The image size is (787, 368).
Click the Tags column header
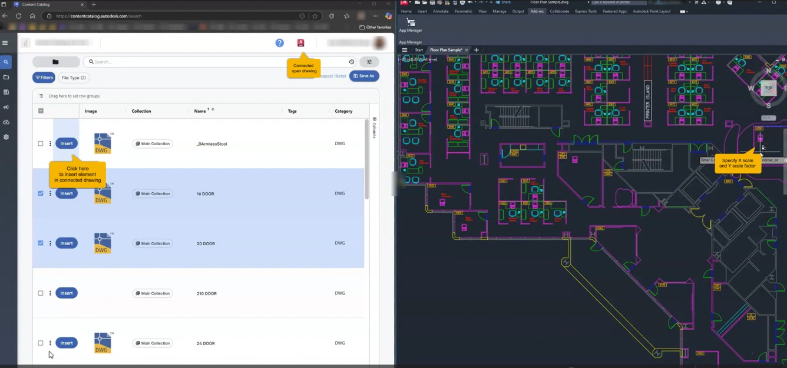292,111
